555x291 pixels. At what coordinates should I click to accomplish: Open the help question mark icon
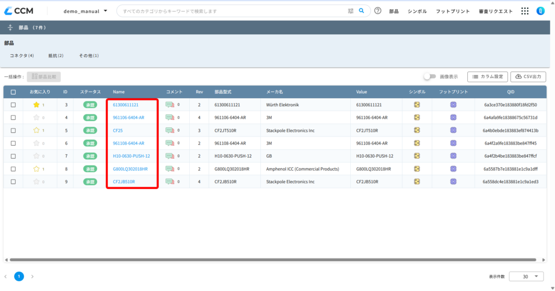point(378,11)
